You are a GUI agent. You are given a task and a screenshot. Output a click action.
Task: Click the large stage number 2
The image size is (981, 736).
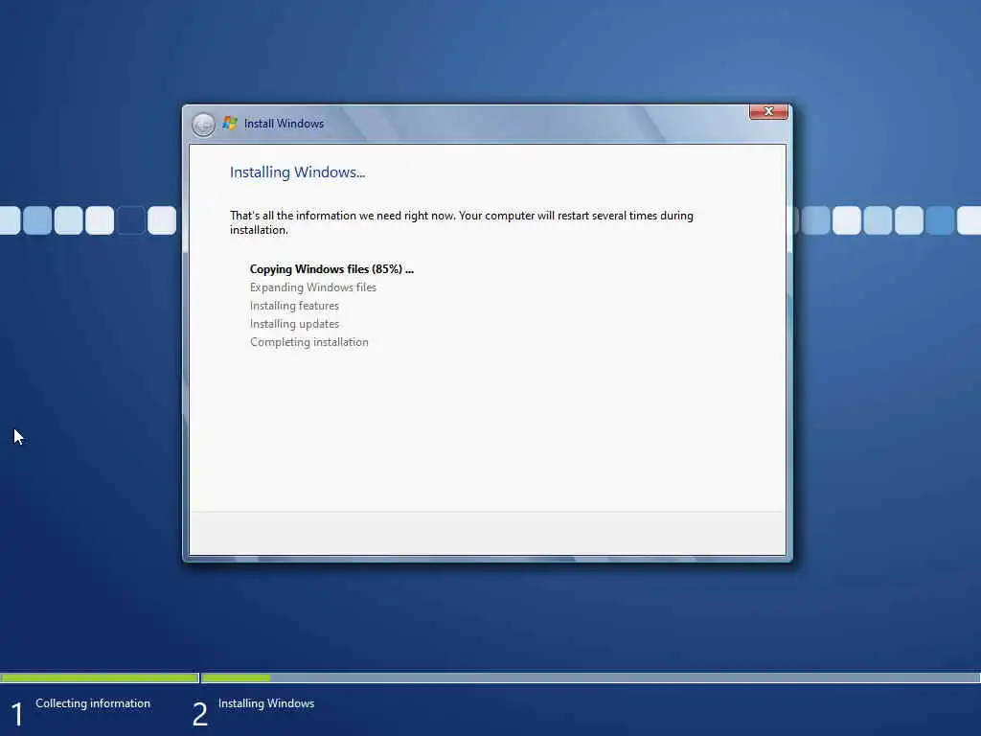pyautogui.click(x=199, y=714)
